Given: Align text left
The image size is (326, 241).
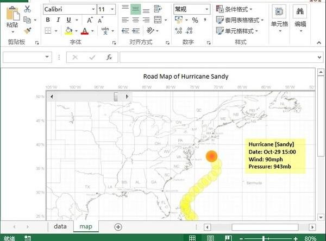Looking at the screenshot, I should [x=125, y=20].
